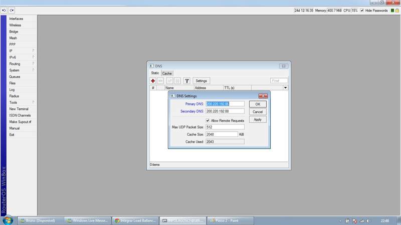
Task: Close the DNS window
Action: (284, 66)
